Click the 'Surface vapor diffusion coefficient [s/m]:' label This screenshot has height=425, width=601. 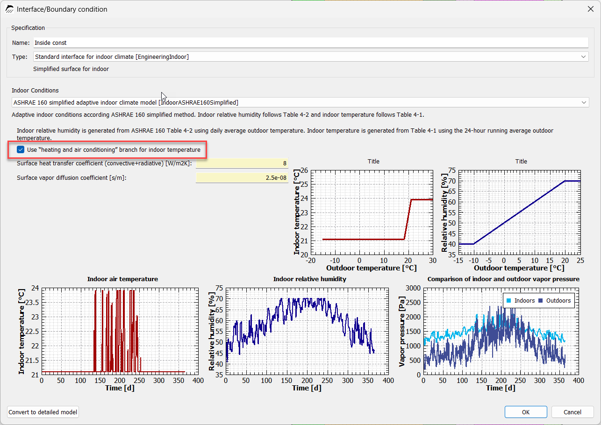tap(72, 178)
